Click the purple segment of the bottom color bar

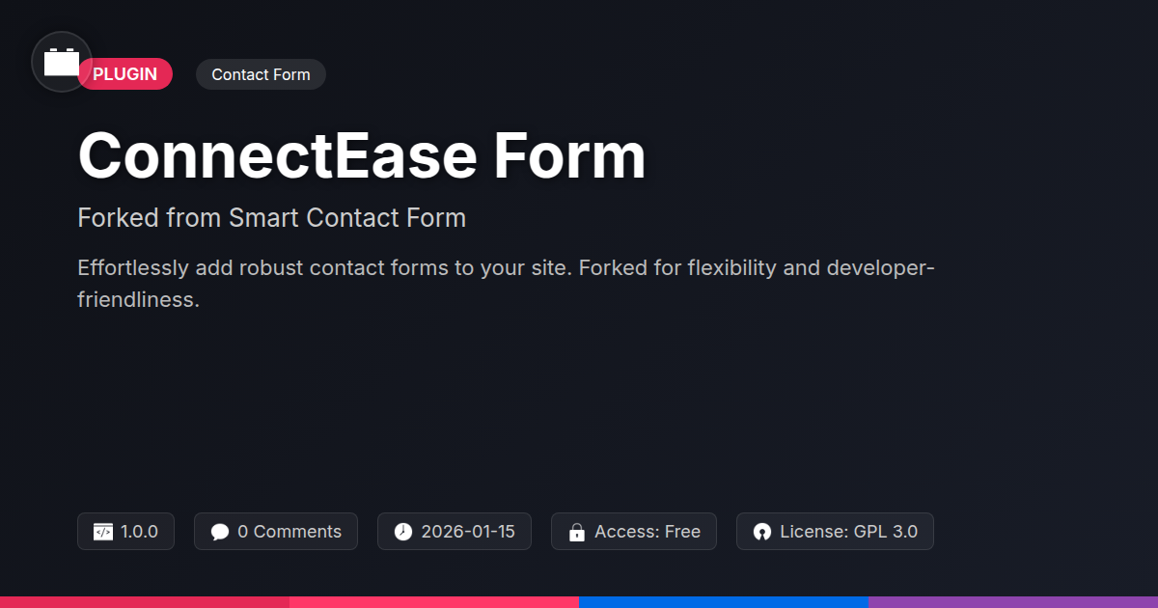click(1013, 602)
